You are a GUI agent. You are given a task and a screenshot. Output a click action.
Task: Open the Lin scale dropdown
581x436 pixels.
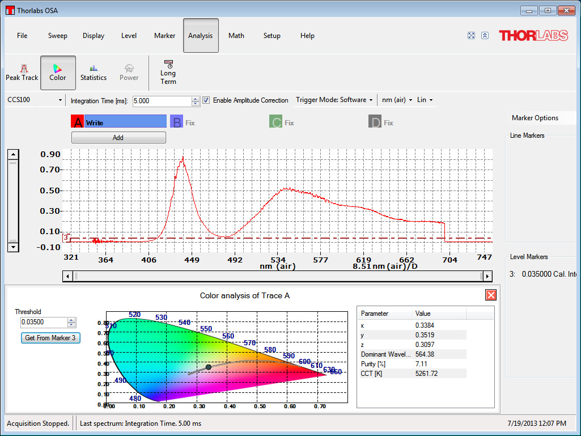425,100
